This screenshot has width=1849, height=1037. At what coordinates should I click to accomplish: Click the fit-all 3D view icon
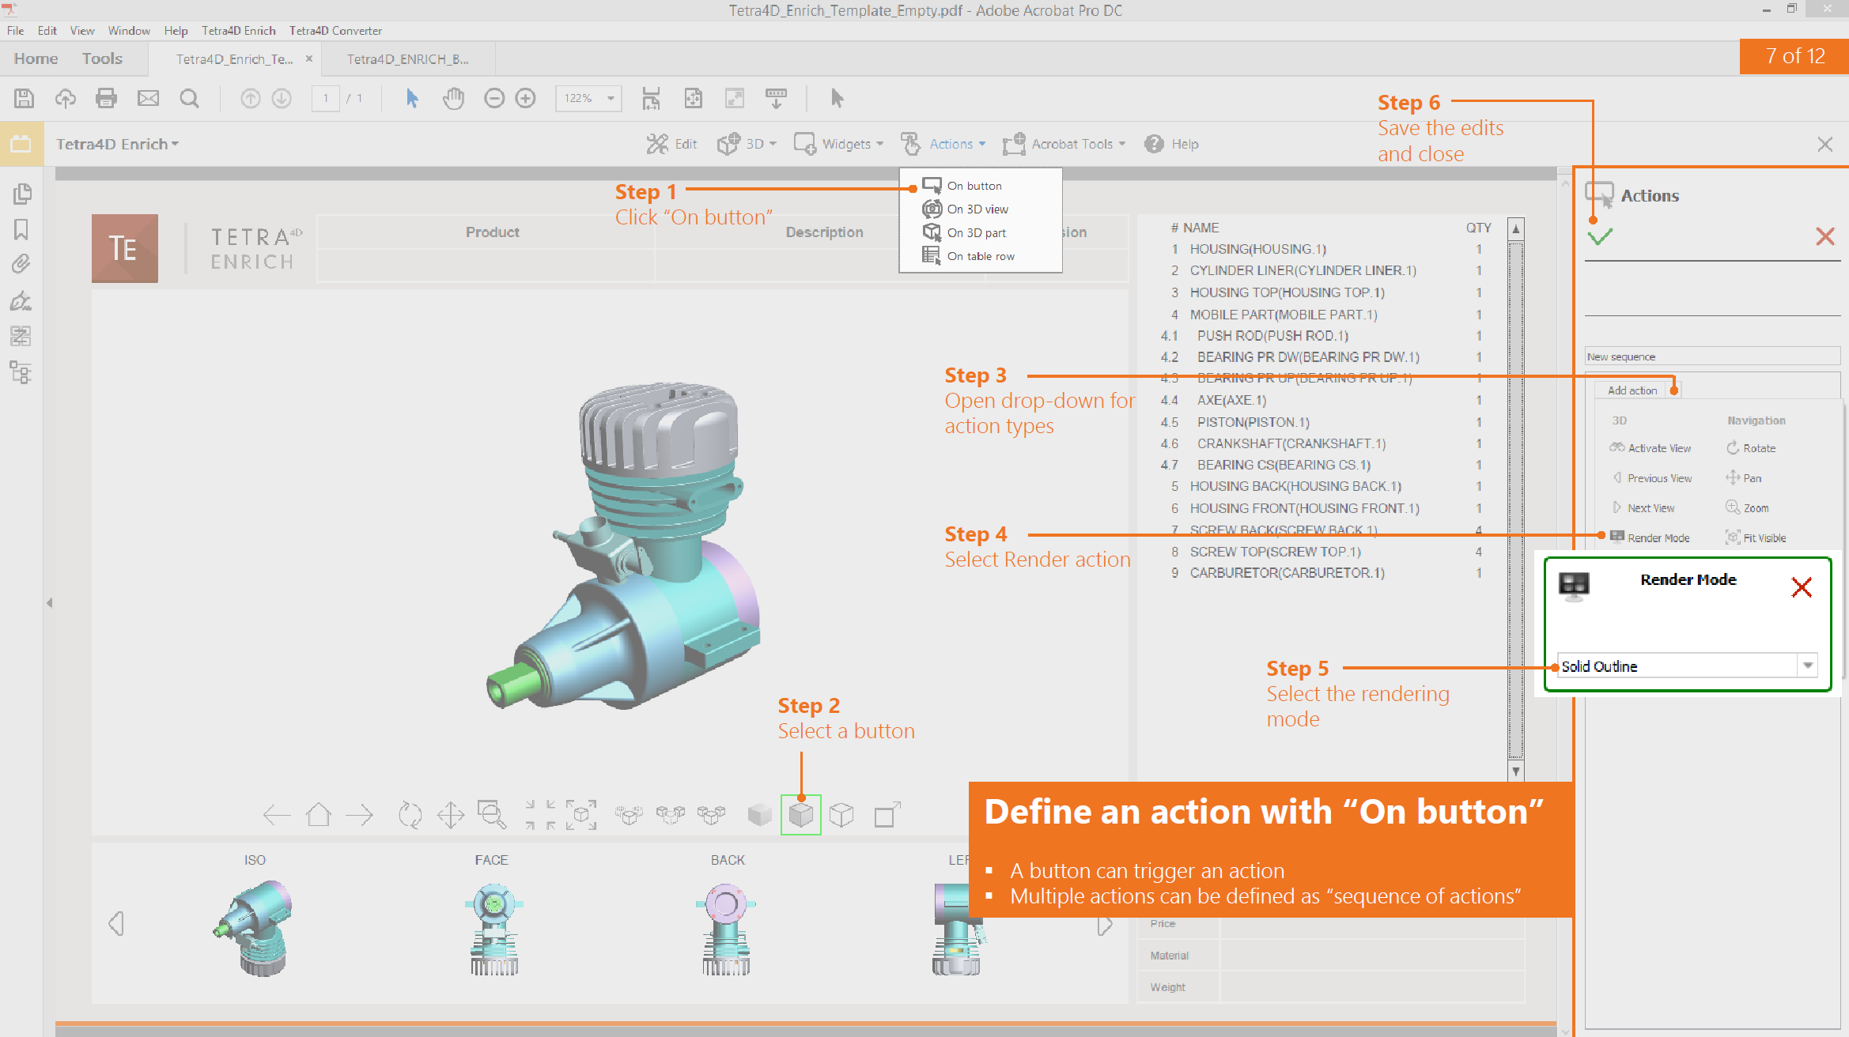581,815
